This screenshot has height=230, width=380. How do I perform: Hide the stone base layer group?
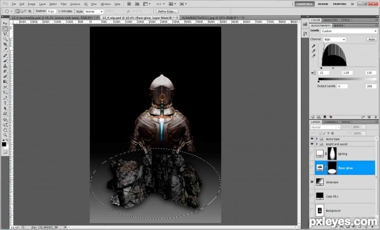click(312, 139)
